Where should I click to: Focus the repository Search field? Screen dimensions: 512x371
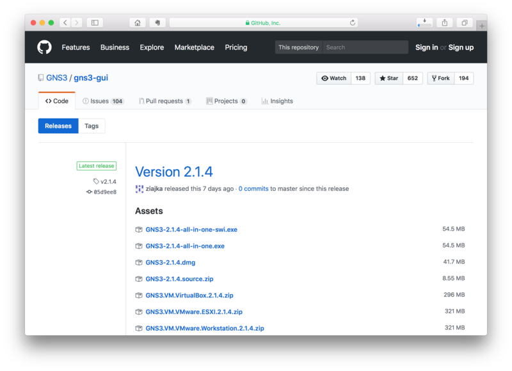pyautogui.click(x=365, y=47)
